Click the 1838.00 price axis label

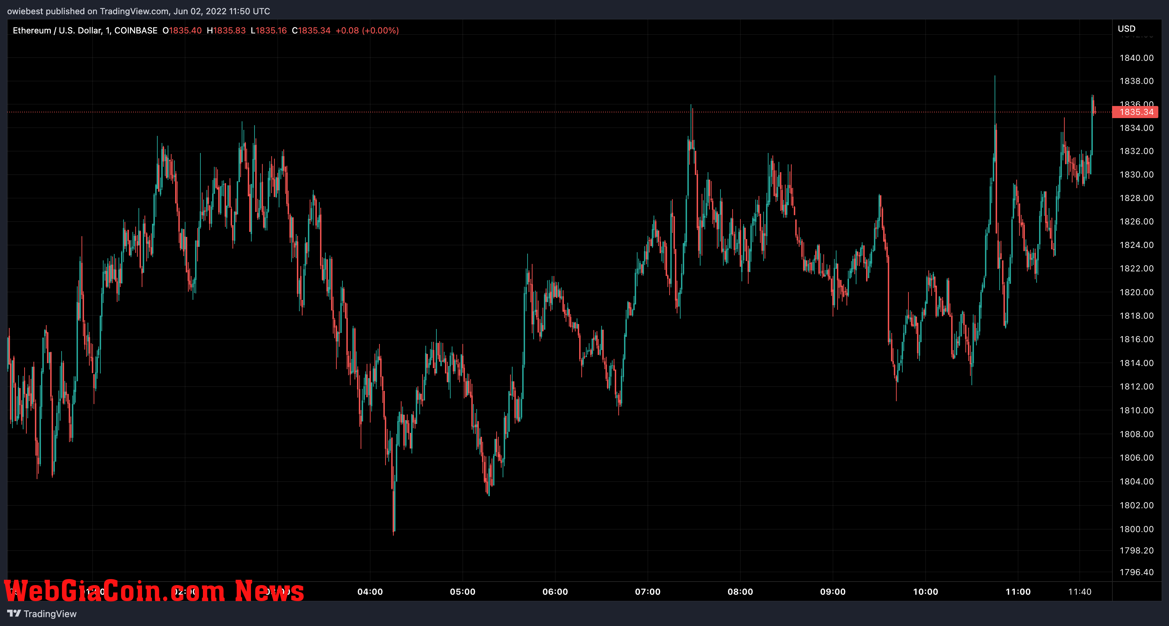point(1136,81)
